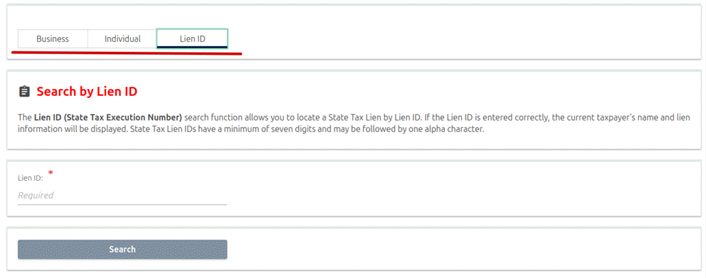Click empty area right of Lien ID tab
Viewport: 706px width, 278px height.
pos(448,39)
